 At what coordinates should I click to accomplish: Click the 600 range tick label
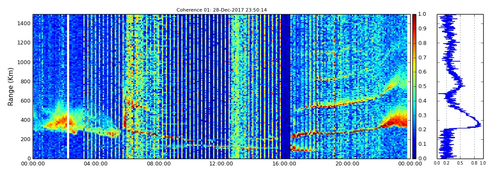point(25,100)
